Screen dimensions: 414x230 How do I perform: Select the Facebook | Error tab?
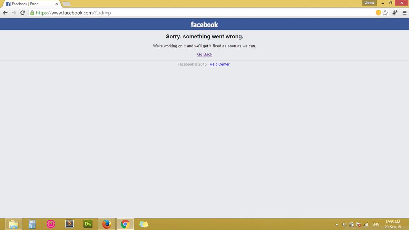pyautogui.click(x=31, y=4)
